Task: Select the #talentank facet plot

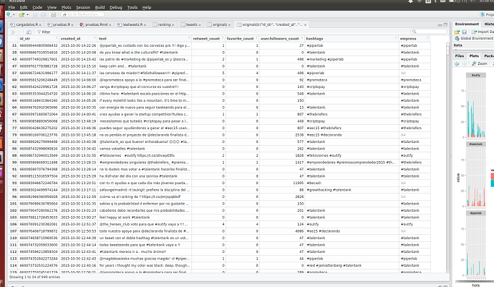Action: tap(476, 174)
